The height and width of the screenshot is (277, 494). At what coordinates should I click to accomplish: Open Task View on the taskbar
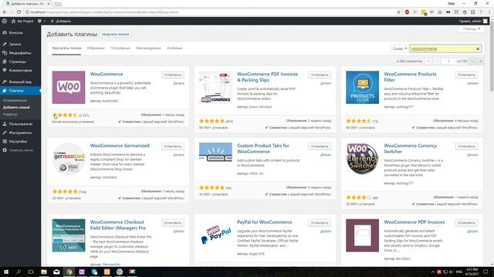pos(31,272)
